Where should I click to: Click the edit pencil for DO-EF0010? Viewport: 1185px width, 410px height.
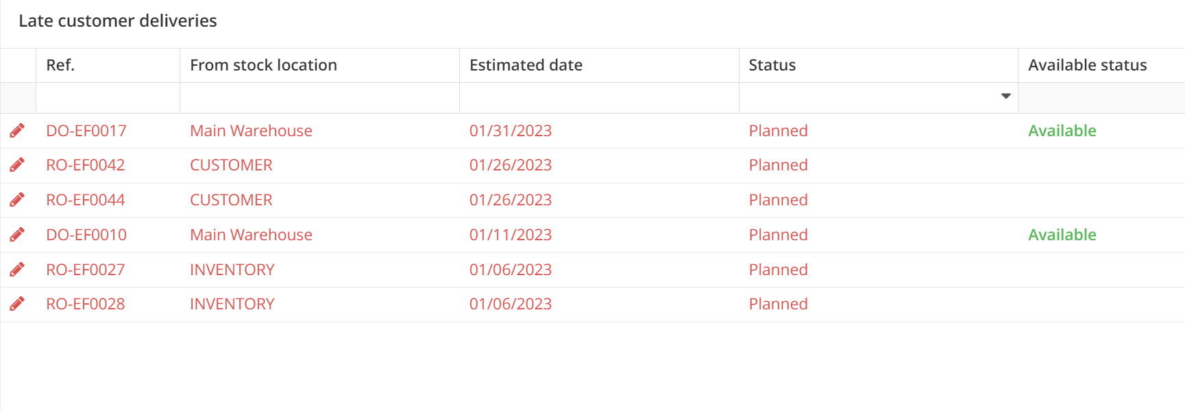(x=17, y=235)
